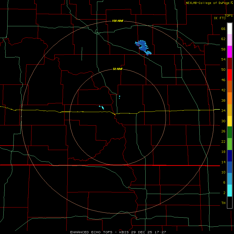
Task: Click the "14" legend value
Action: click(223, 162)
